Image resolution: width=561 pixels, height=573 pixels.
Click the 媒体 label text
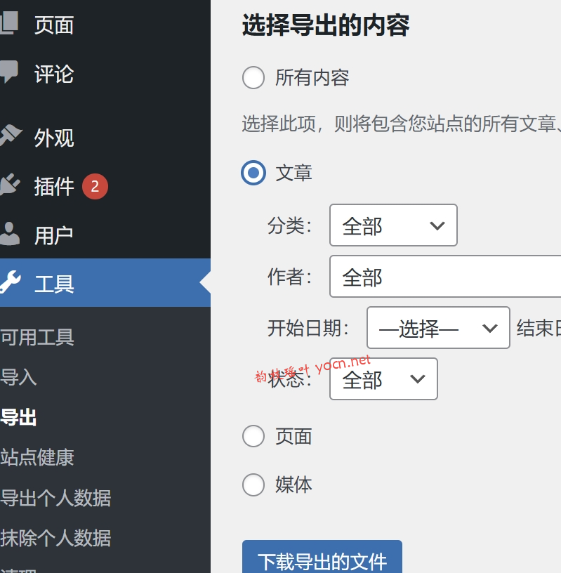[x=293, y=485]
